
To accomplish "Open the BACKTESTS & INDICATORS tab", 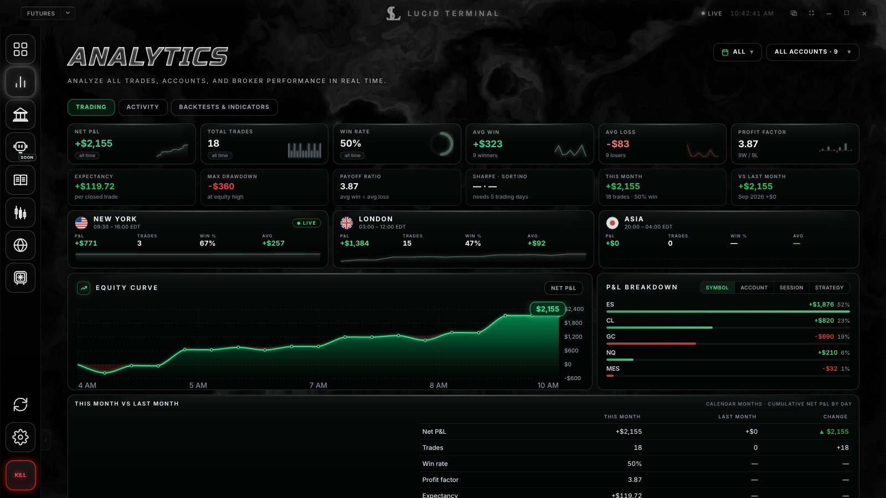I will (x=224, y=107).
